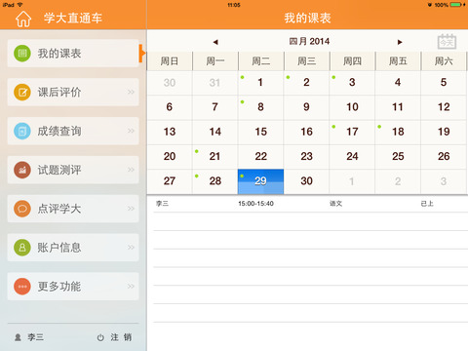Select greyed March 31 date

coord(214,83)
